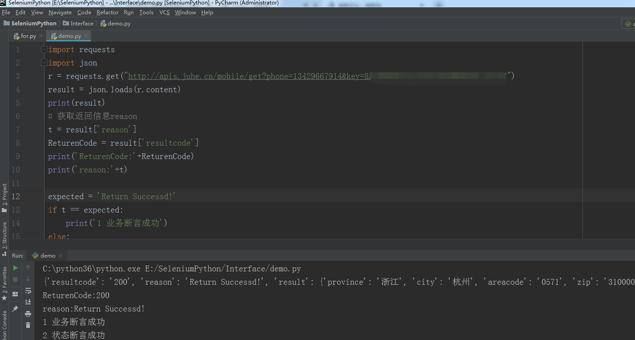Open the View menu

37,12
